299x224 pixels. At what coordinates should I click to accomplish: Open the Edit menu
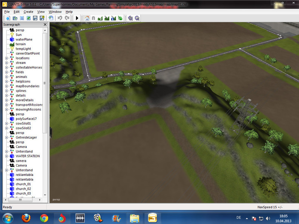tap(16, 12)
